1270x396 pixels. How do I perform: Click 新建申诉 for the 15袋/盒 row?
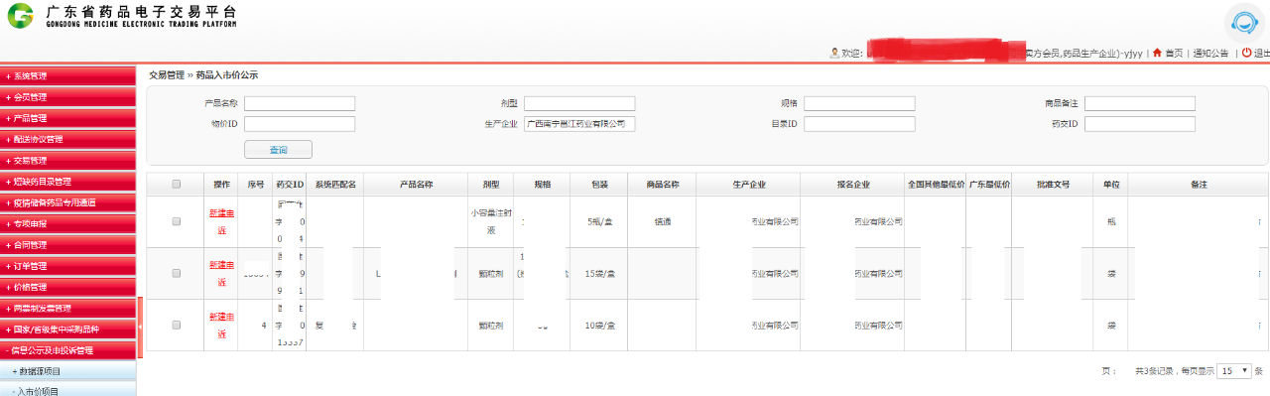click(221, 273)
